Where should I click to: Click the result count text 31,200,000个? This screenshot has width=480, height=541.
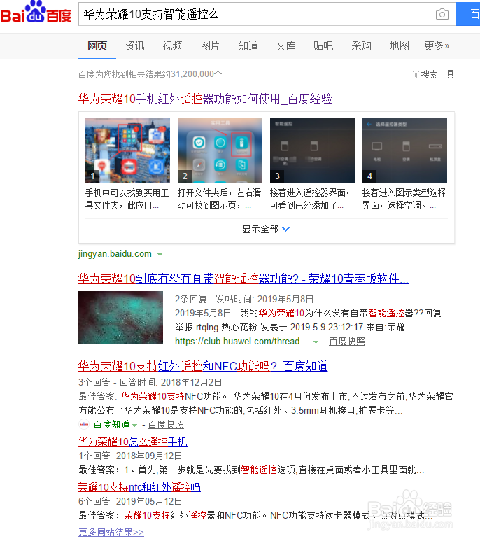(x=196, y=74)
